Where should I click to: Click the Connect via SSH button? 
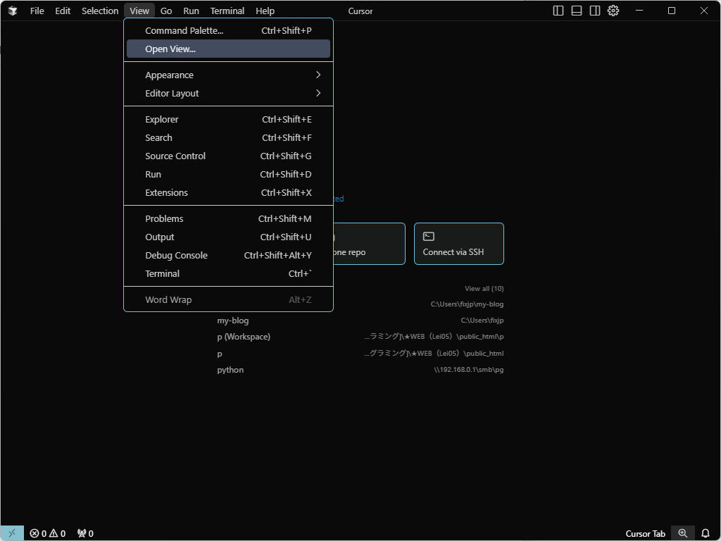458,244
